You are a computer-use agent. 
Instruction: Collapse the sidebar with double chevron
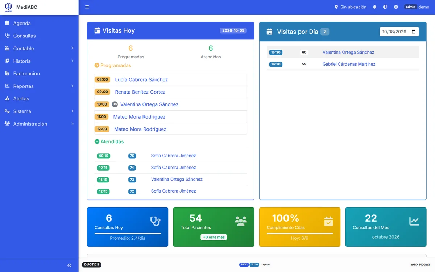pos(70,265)
